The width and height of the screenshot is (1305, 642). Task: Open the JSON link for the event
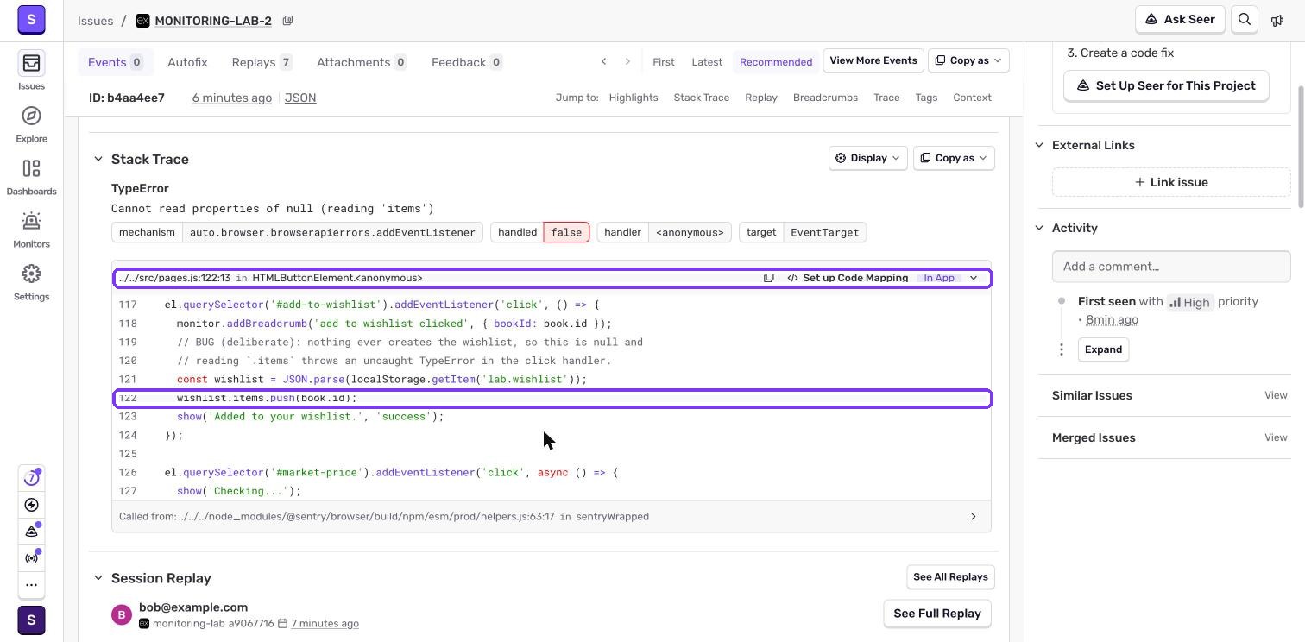pos(300,98)
